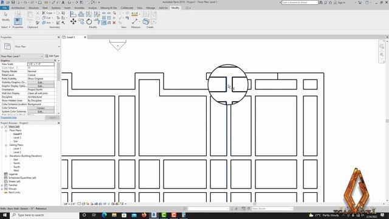
Task: Select the Move tool in Modify panel
Action: point(73,22)
